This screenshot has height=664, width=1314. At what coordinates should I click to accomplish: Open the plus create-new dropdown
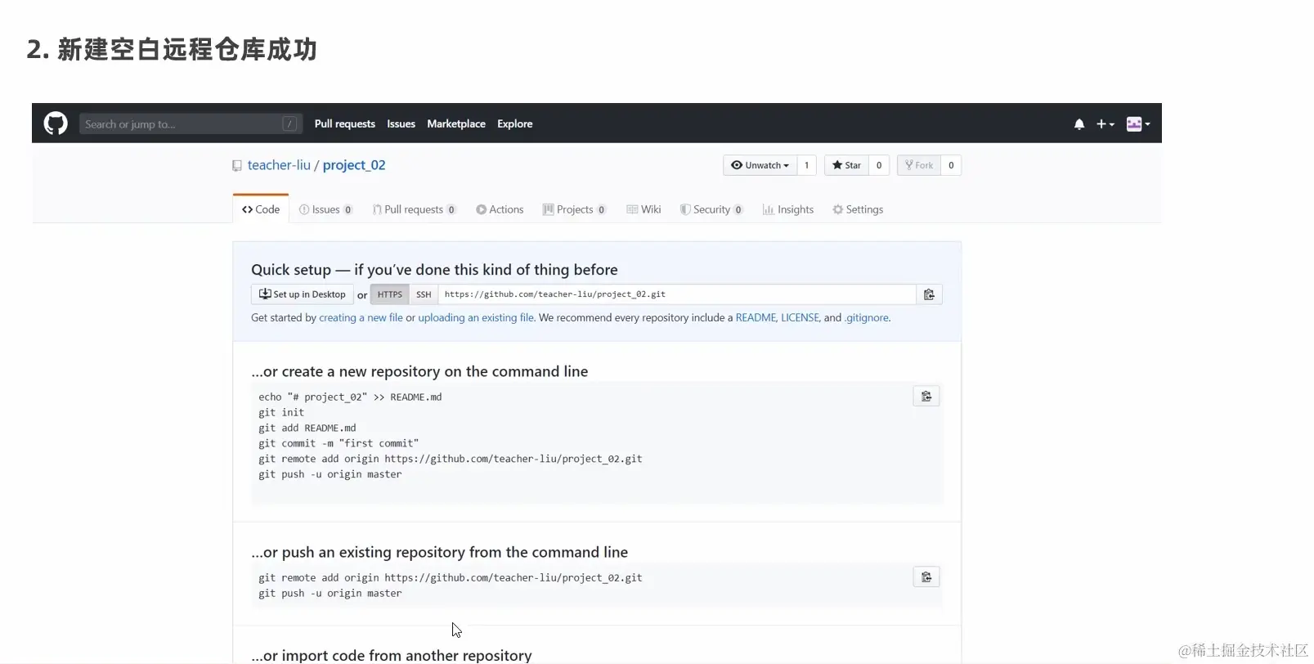click(1105, 124)
